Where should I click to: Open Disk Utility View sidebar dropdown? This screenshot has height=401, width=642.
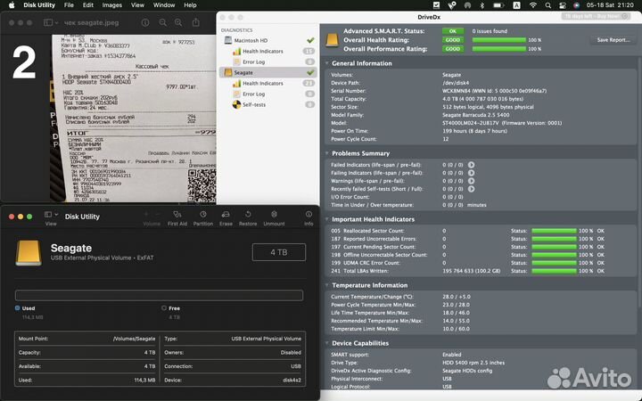[x=51, y=215]
